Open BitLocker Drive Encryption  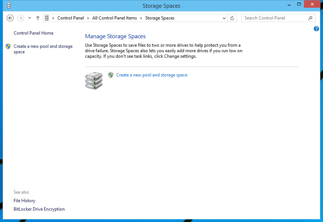pos(39,209)
